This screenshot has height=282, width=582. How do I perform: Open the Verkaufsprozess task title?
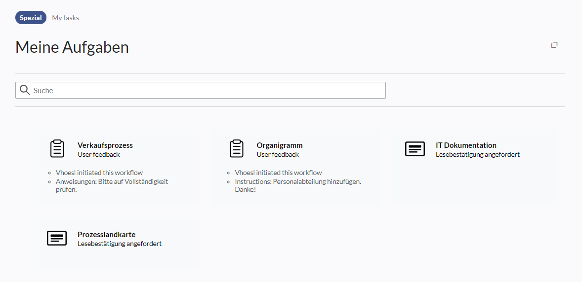(105, 145)
